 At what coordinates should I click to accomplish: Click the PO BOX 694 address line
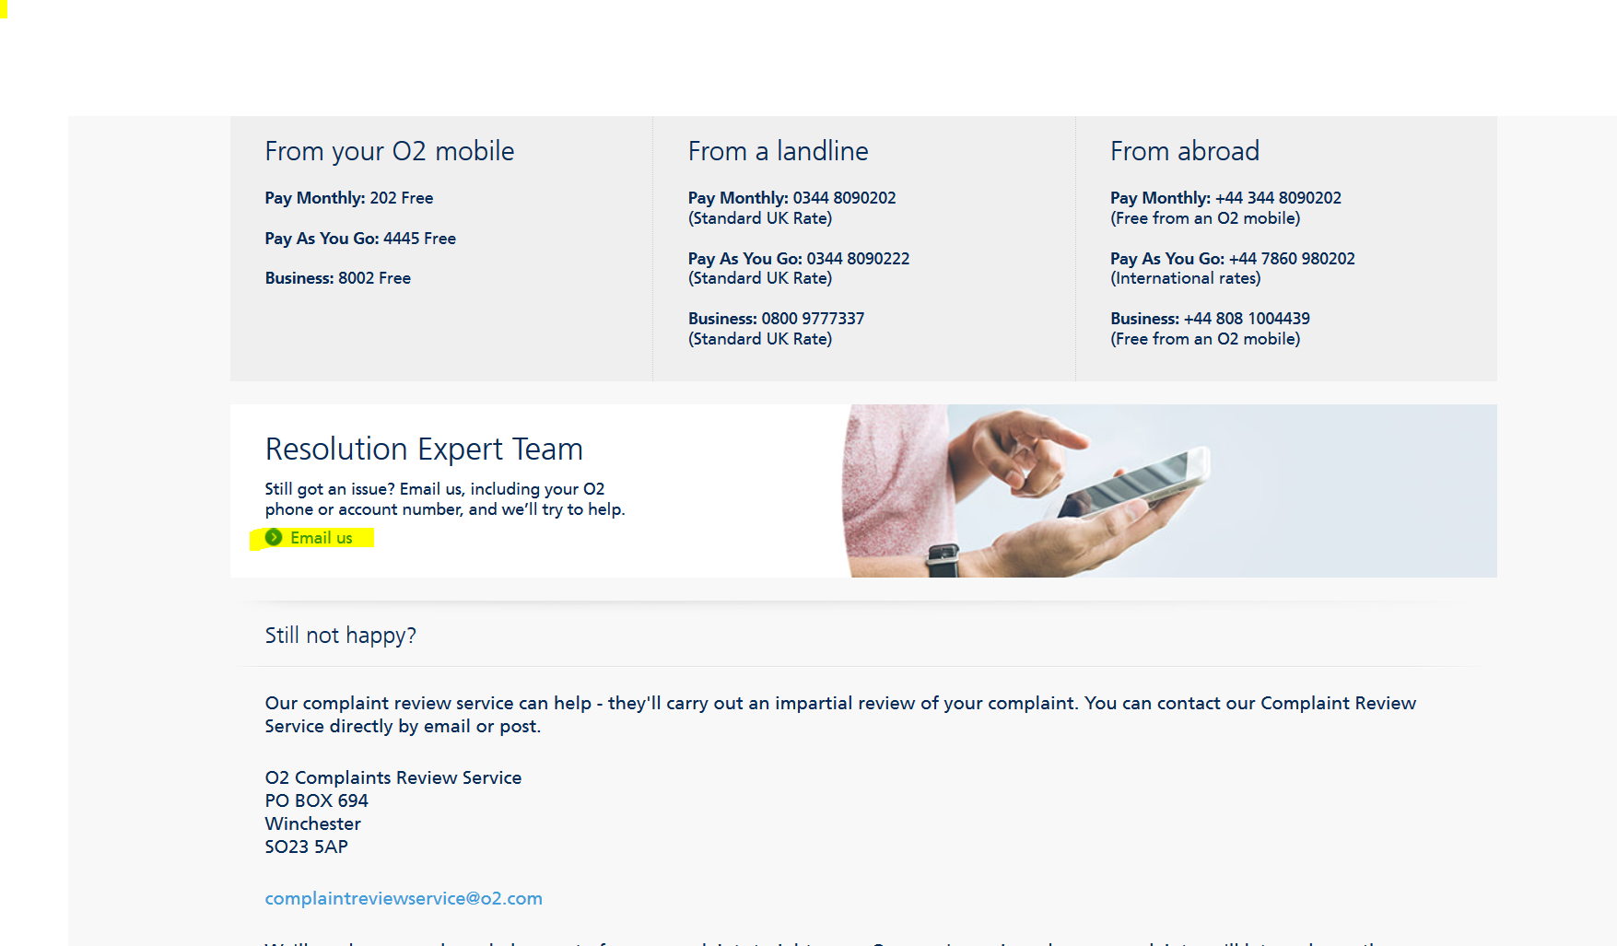317,800
